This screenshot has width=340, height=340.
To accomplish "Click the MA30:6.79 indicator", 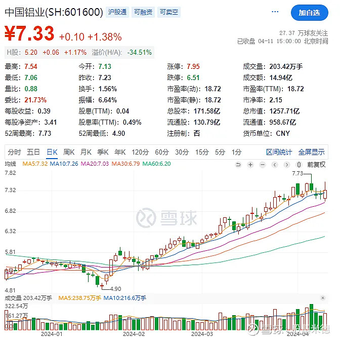I will pyautogui.click(x=126, y=164).
